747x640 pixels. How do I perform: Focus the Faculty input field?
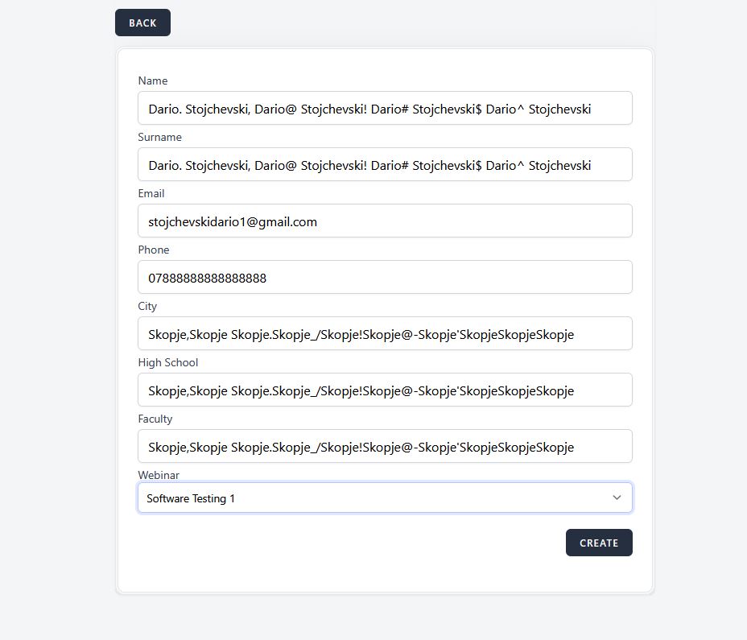click(x=385, y=446)
